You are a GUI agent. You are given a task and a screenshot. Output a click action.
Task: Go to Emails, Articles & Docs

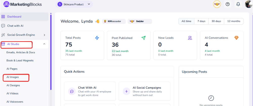[21, 52]
